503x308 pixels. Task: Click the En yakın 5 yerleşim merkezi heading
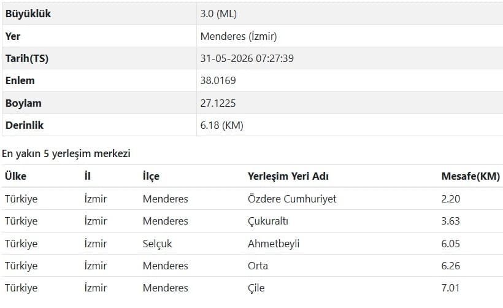click(x=66, y=153)
